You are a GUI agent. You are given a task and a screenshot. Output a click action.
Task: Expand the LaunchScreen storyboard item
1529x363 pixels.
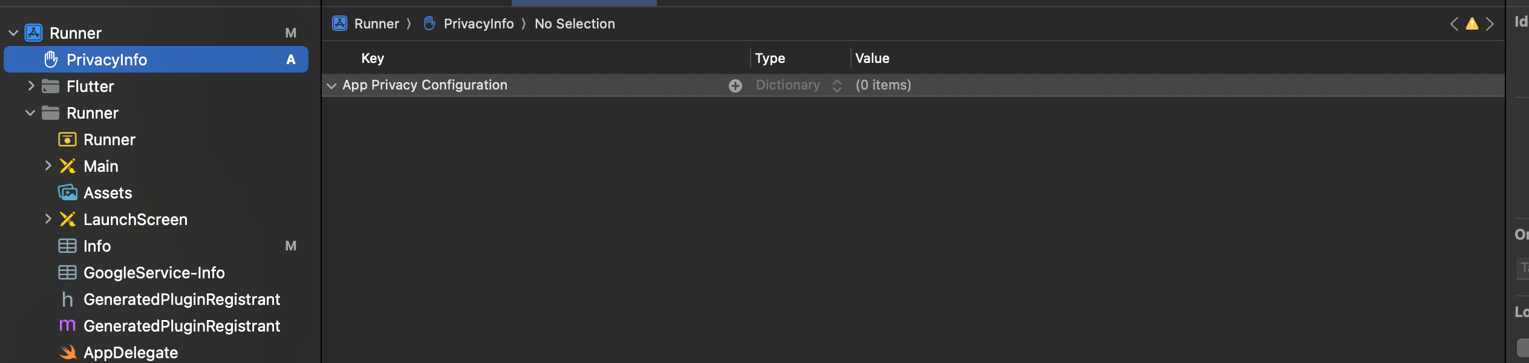click(48, 219)
